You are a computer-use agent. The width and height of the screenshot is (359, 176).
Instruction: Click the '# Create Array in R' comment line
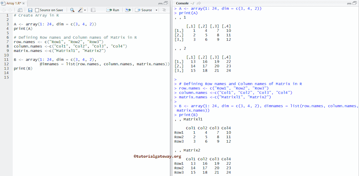pos(36,15)
